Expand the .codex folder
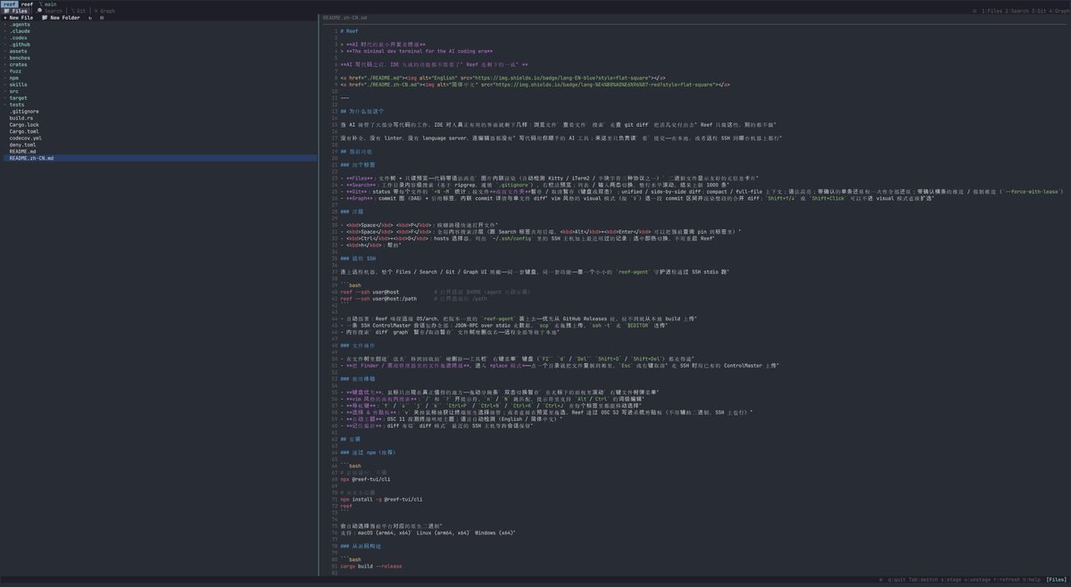This screenshot has width=1071, height=587. [18, 38]
